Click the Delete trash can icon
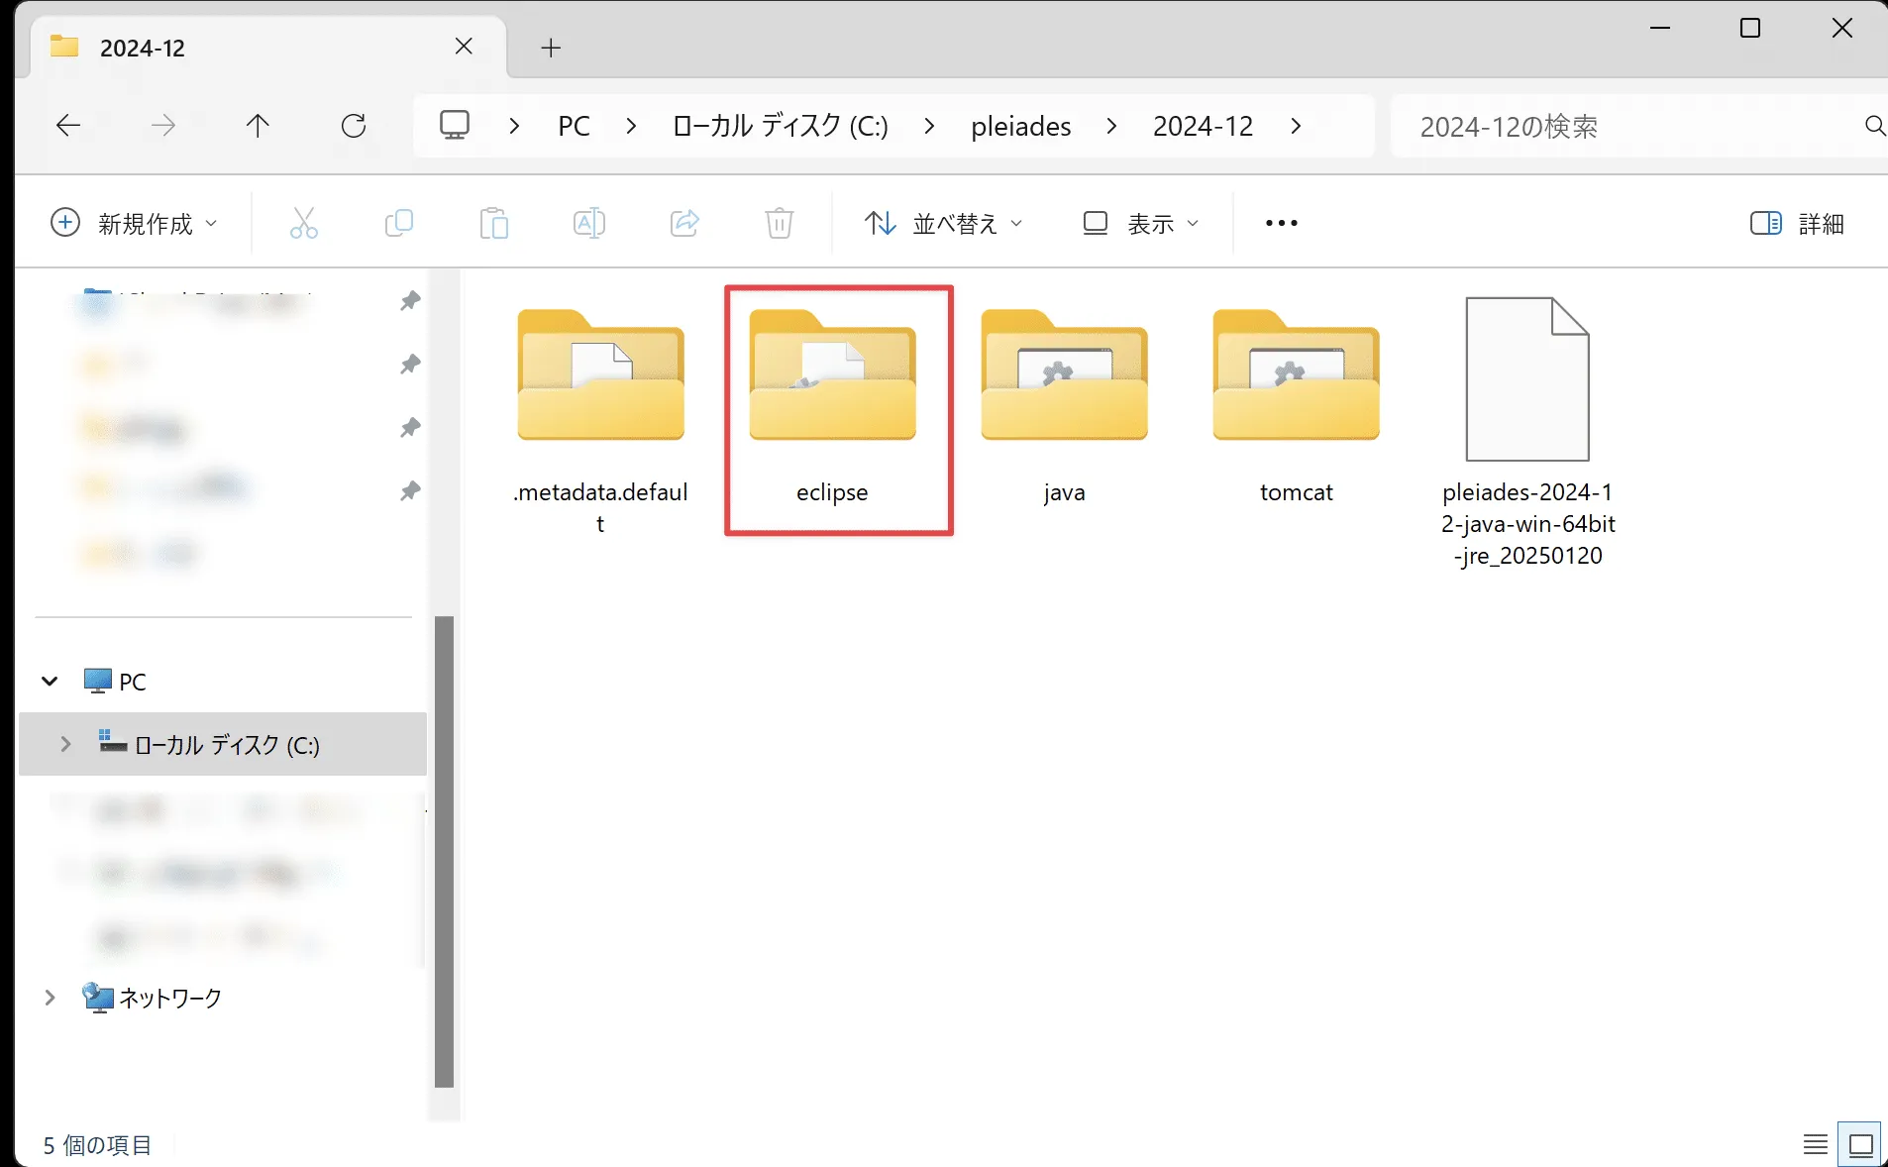The height and width of the screenshot is (1167, 1888). 780,223
